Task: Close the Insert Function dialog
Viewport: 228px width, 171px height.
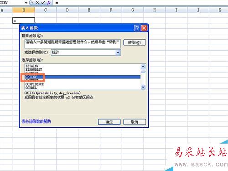Action: [x=144, y=28]
